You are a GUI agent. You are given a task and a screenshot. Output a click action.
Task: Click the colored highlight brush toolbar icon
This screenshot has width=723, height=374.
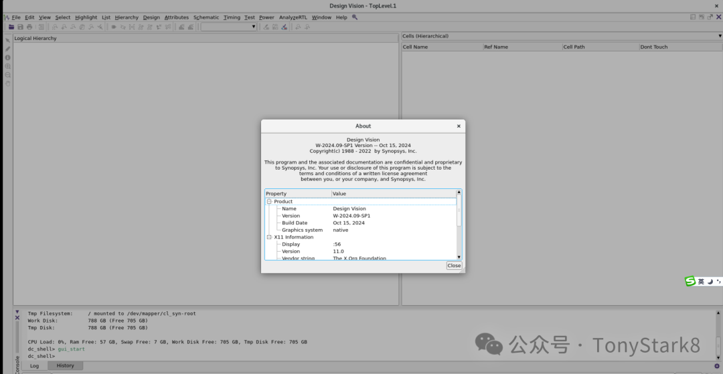(284, 27)
